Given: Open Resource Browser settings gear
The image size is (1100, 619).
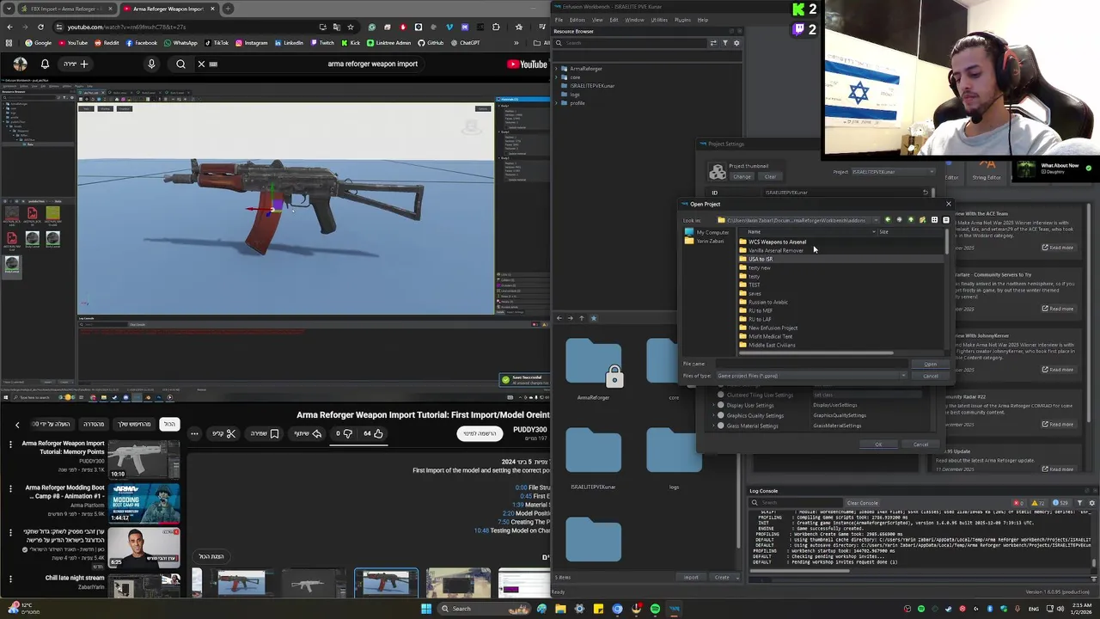Looking at the screenshot, I should pyautogui.click(x=736, y=43).
